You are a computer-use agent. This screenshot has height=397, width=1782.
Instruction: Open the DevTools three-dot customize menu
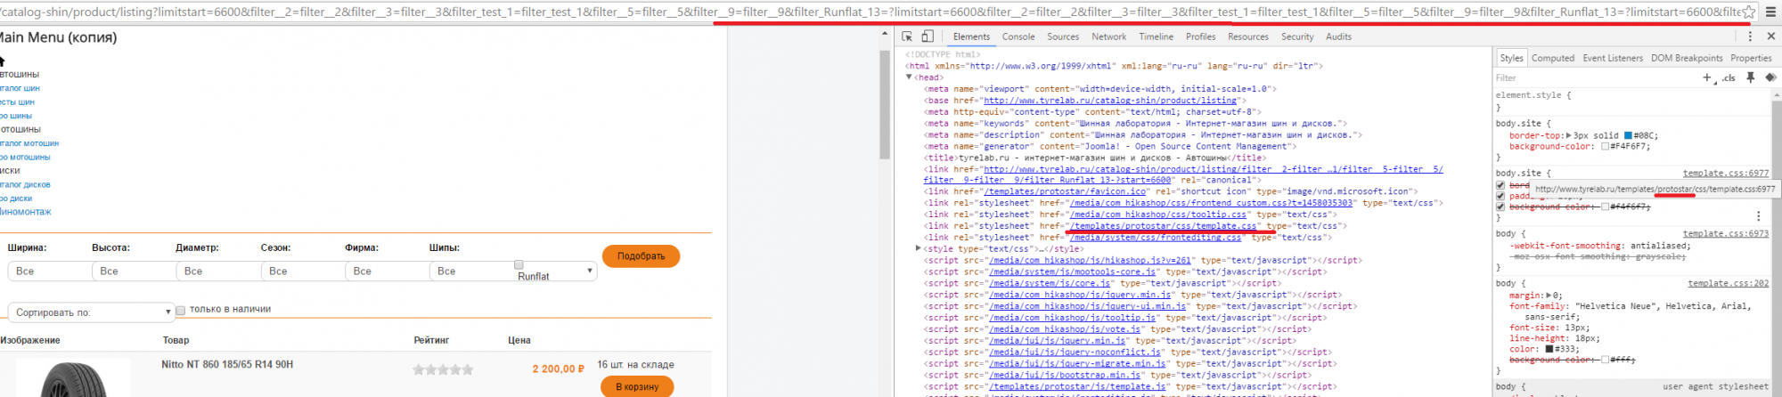[x=1750, y=36]
